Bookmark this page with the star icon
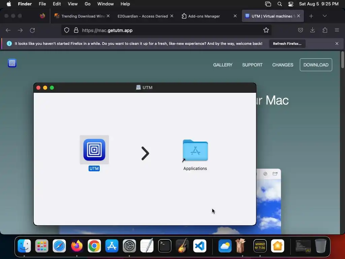Image resolution: width=345 pixels, height=259 pixels. point(266,30)
